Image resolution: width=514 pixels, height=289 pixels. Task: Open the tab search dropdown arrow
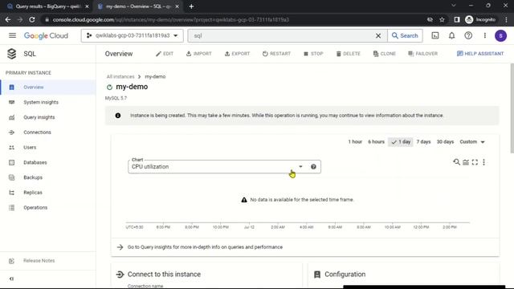point(453,6)
